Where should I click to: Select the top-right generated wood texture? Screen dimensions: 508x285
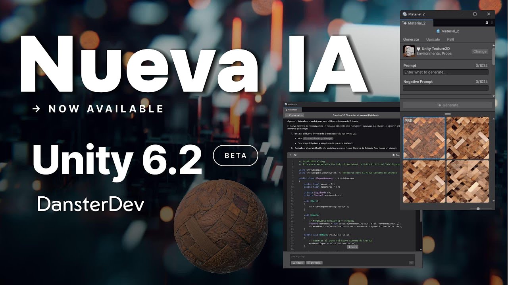pos(468,138)
